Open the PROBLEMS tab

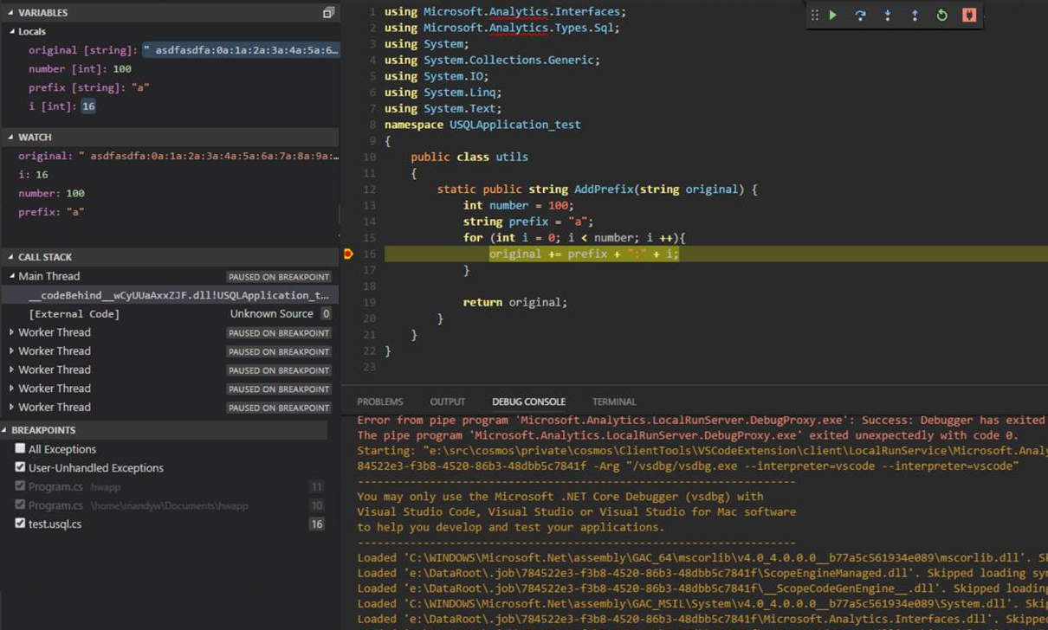tap(379, 401)
